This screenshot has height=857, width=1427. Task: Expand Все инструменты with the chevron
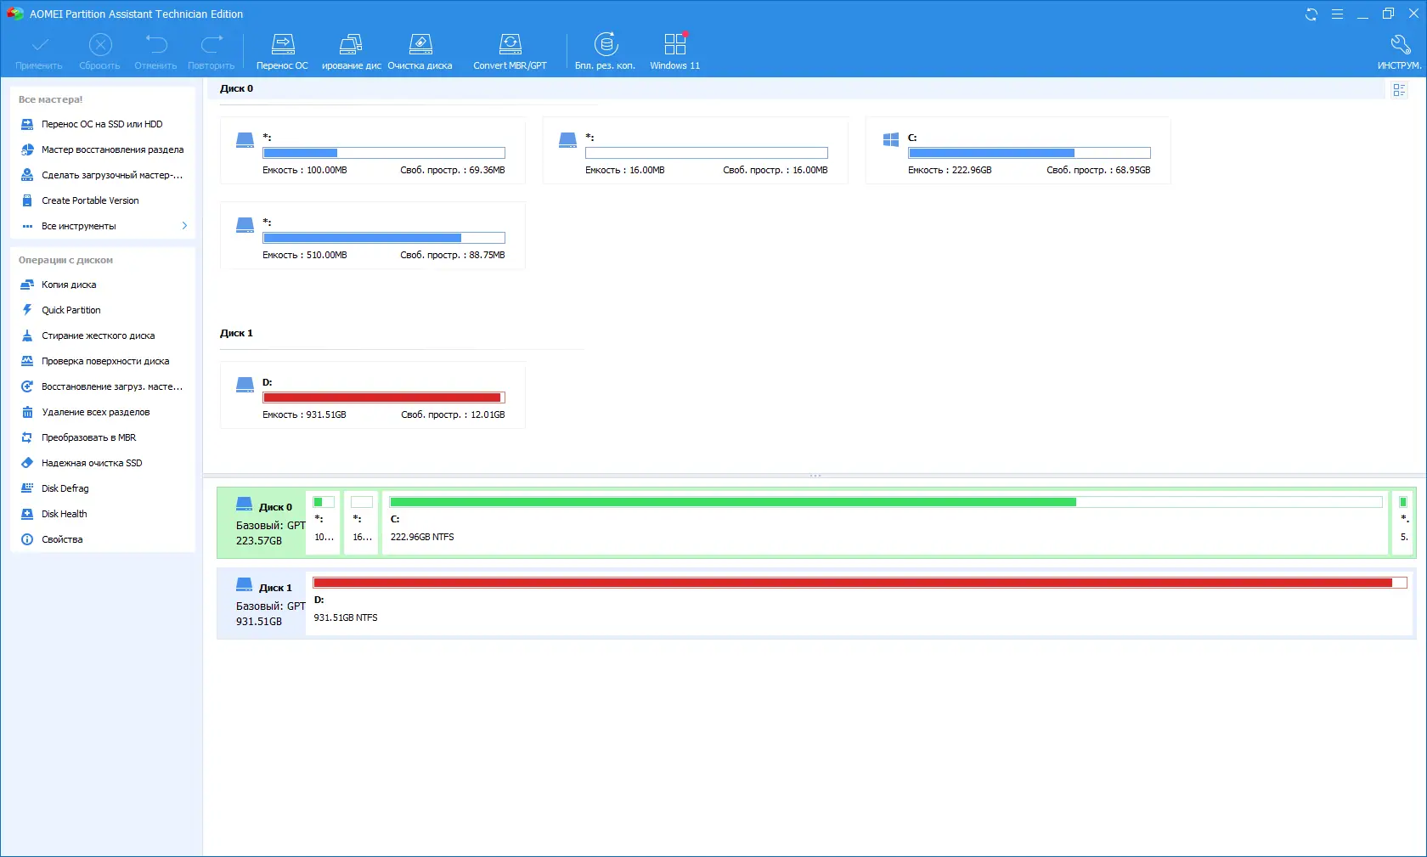click(x=184, y=226)
